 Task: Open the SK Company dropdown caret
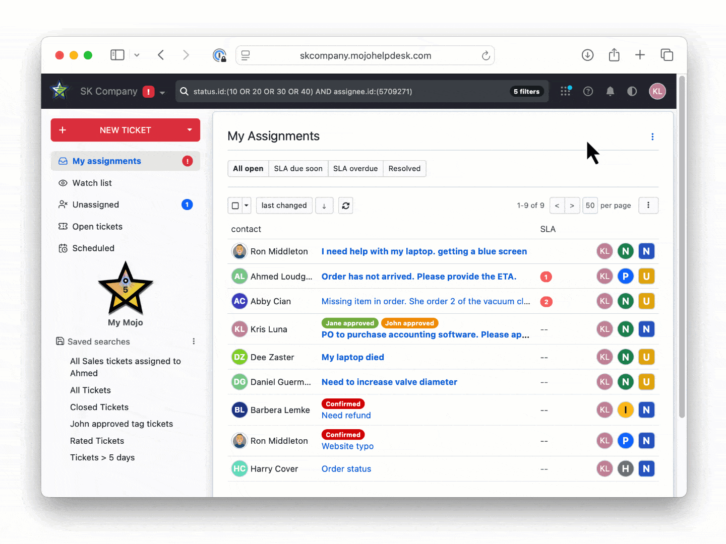pos(162,93)
